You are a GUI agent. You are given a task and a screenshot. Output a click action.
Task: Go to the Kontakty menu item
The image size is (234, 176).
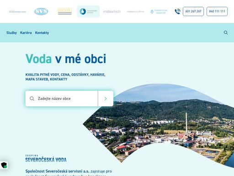coord(42,33)
